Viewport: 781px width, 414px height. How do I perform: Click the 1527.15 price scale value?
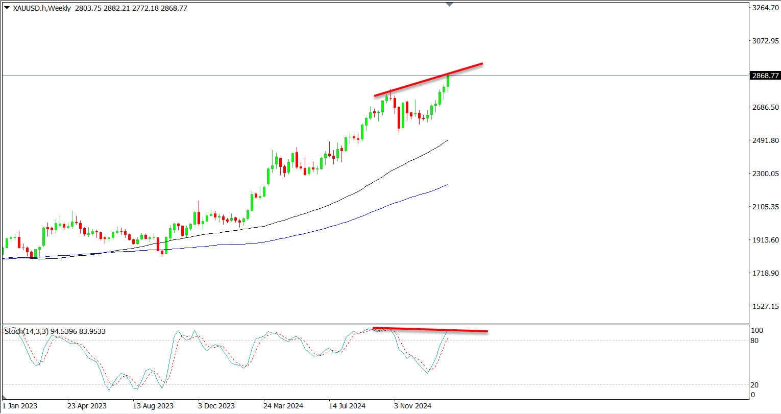(x=766, y=306)
